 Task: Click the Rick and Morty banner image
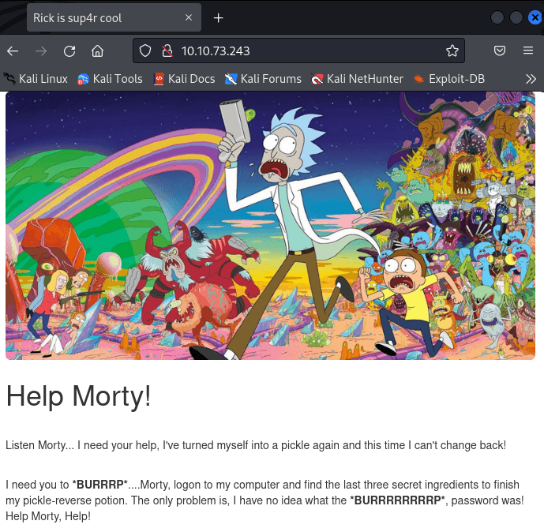tap(270, 226)
